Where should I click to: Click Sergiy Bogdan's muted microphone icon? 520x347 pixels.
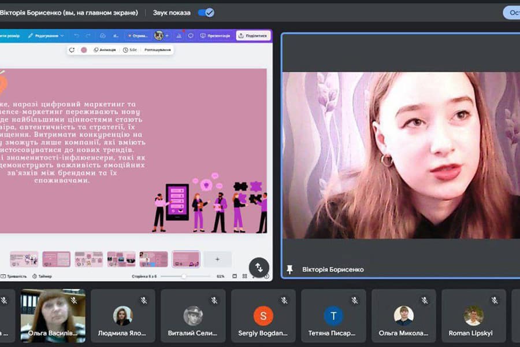[284, 300]
